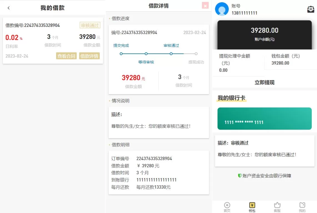Click the 0.02 % daily rate value
The image size is (317, 213).
(14, 37)
